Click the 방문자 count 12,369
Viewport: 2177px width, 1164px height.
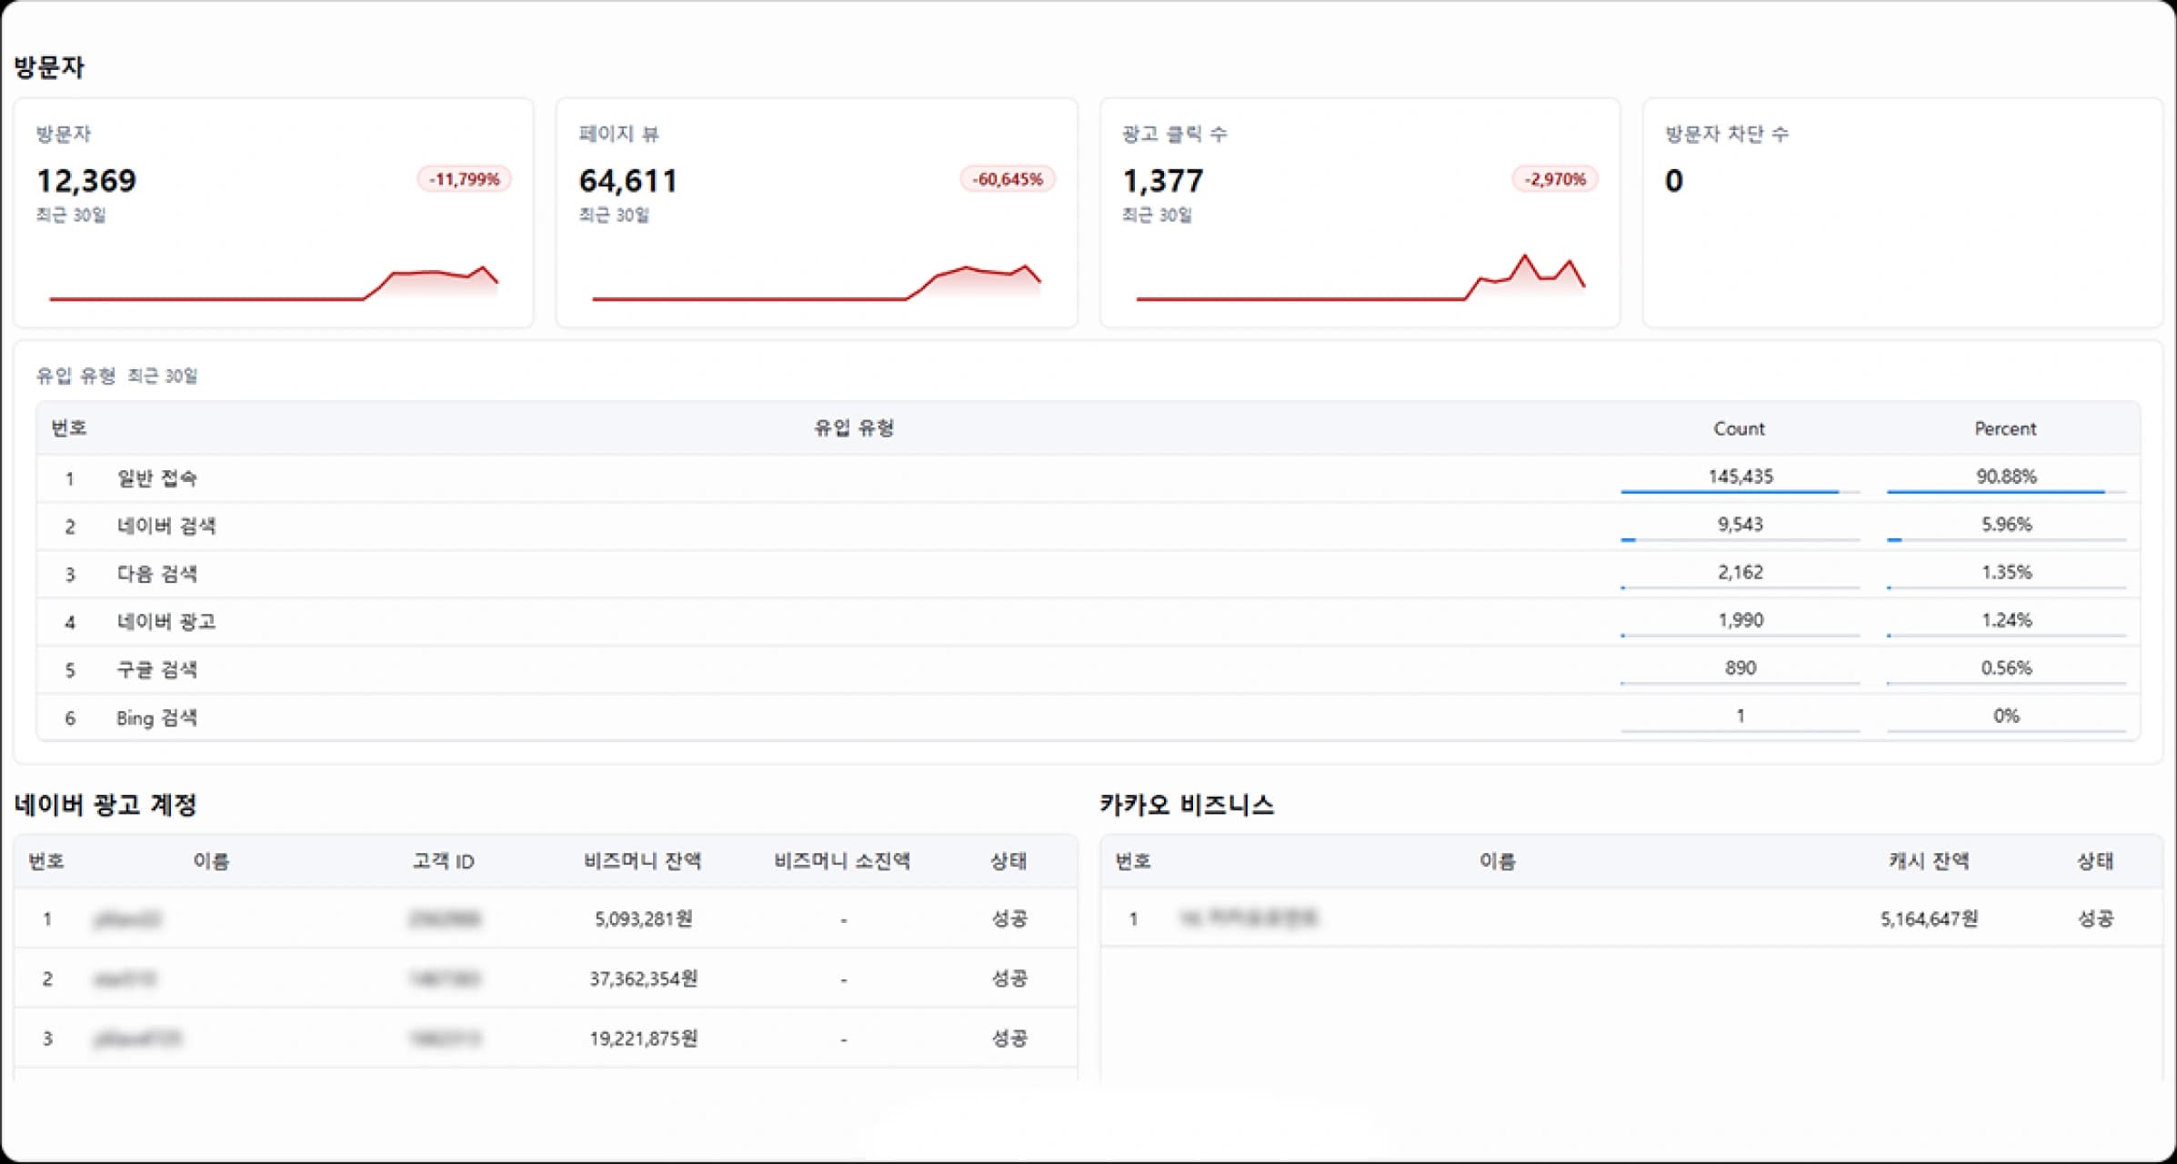[x=86, y=181]
